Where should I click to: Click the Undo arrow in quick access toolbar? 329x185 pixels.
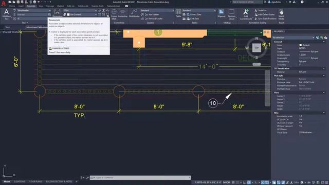click(x=39, y=2)
